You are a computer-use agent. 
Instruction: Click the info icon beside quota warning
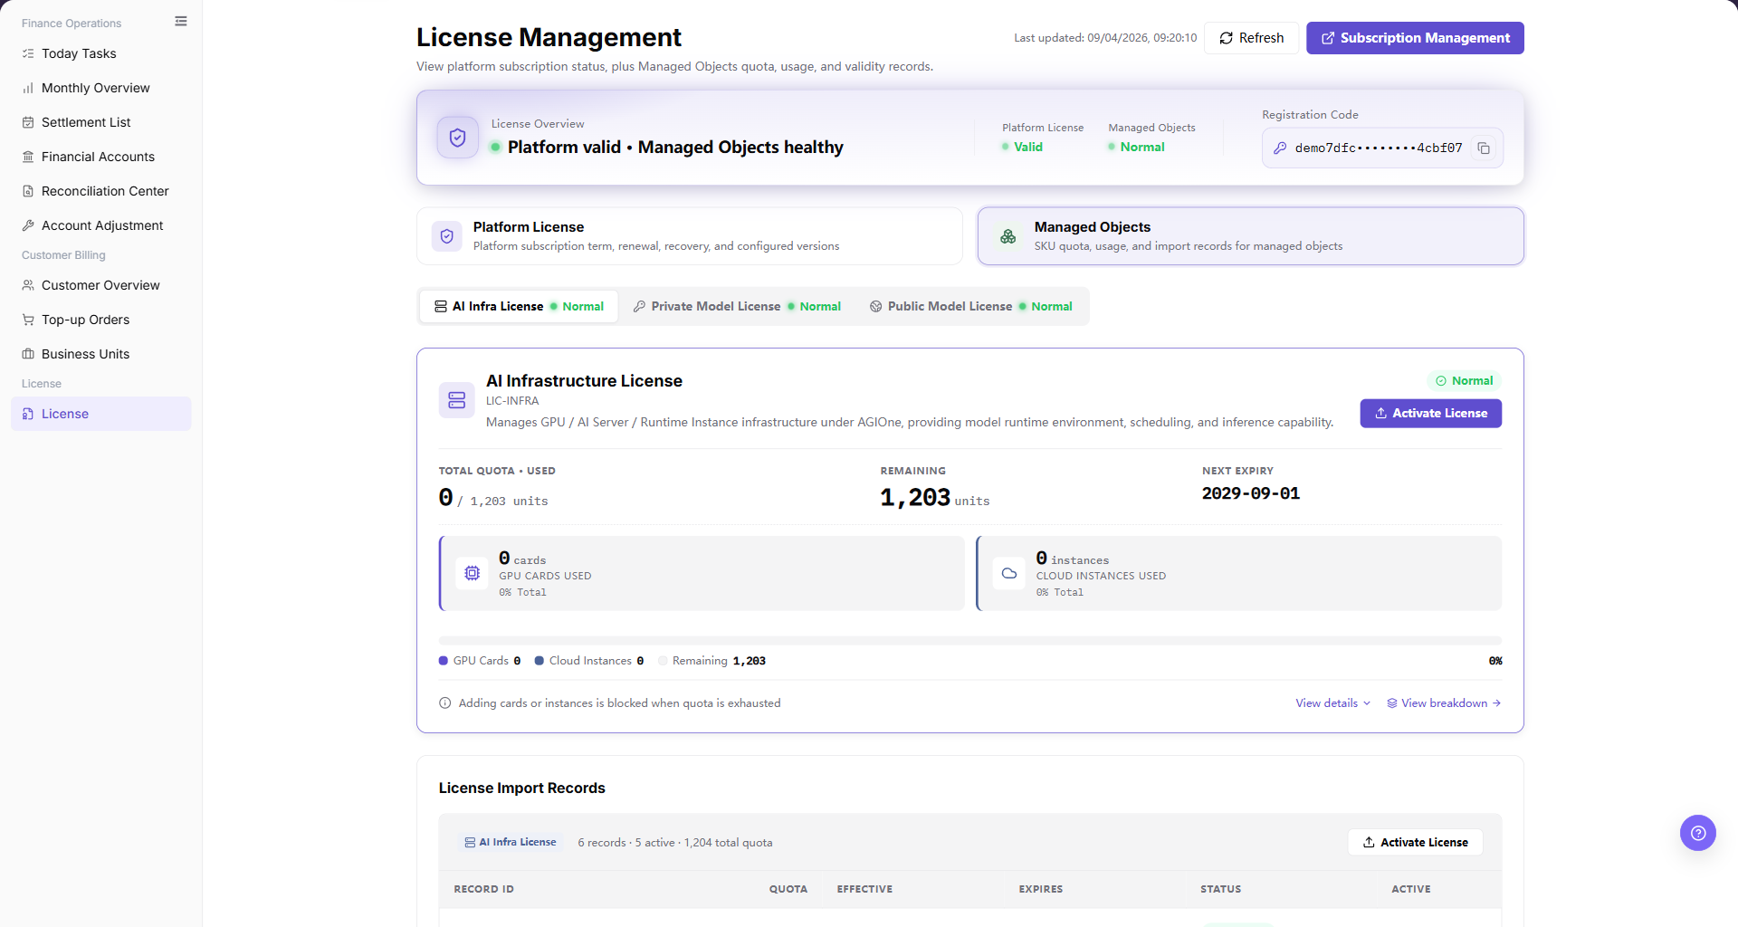point(445,703)
